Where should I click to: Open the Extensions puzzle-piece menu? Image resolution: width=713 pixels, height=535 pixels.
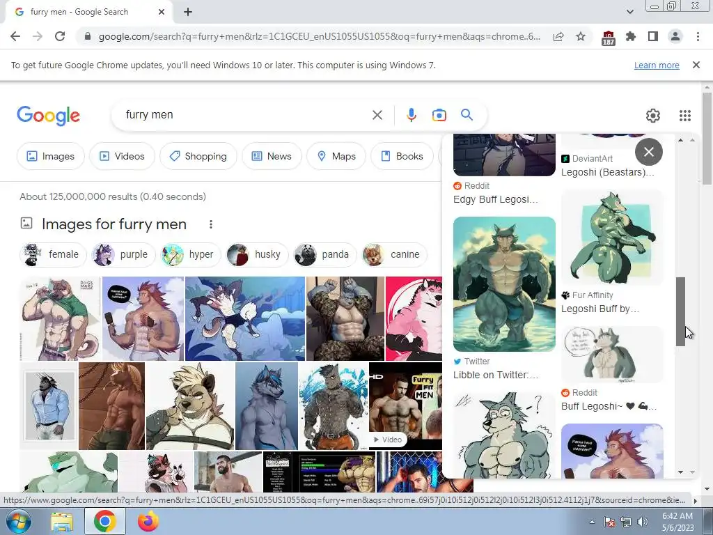point(631,36)
